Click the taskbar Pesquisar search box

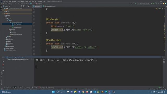click(x=61, y=92)
